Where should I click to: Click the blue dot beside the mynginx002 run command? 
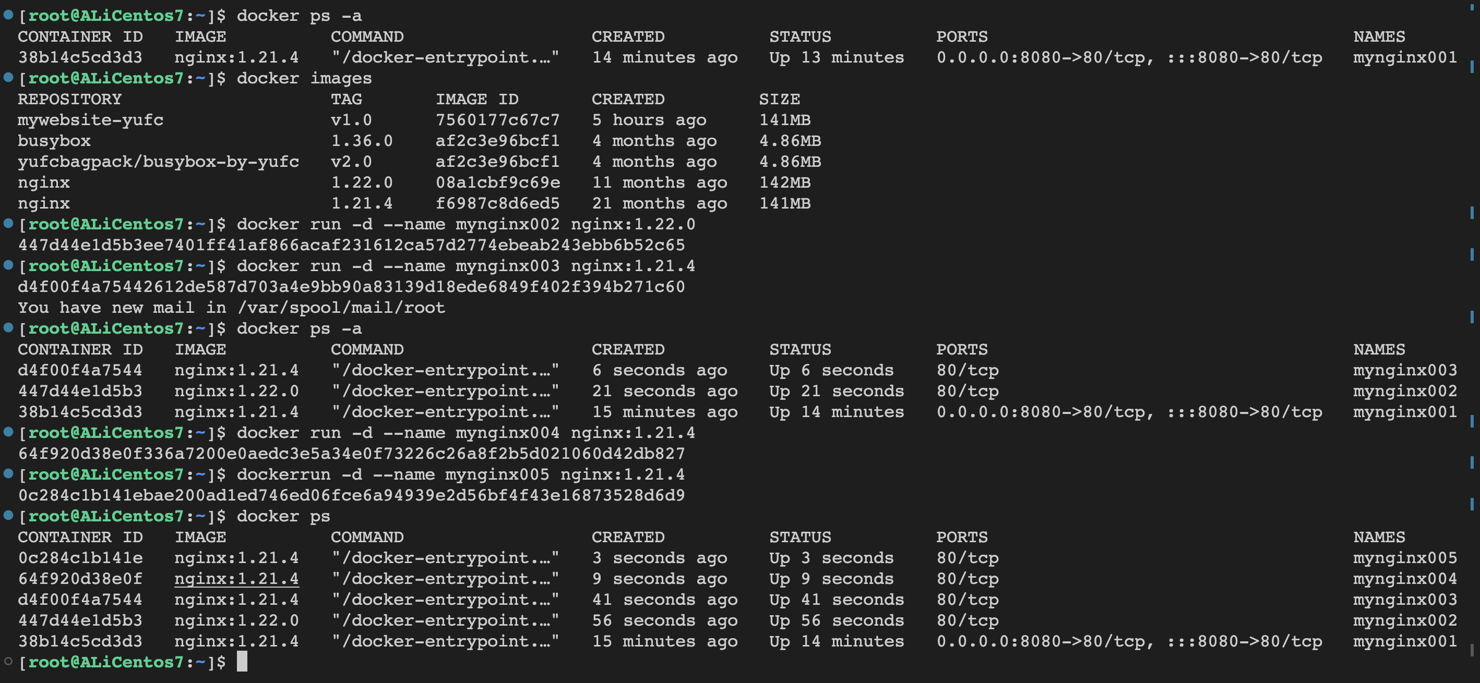9,223
